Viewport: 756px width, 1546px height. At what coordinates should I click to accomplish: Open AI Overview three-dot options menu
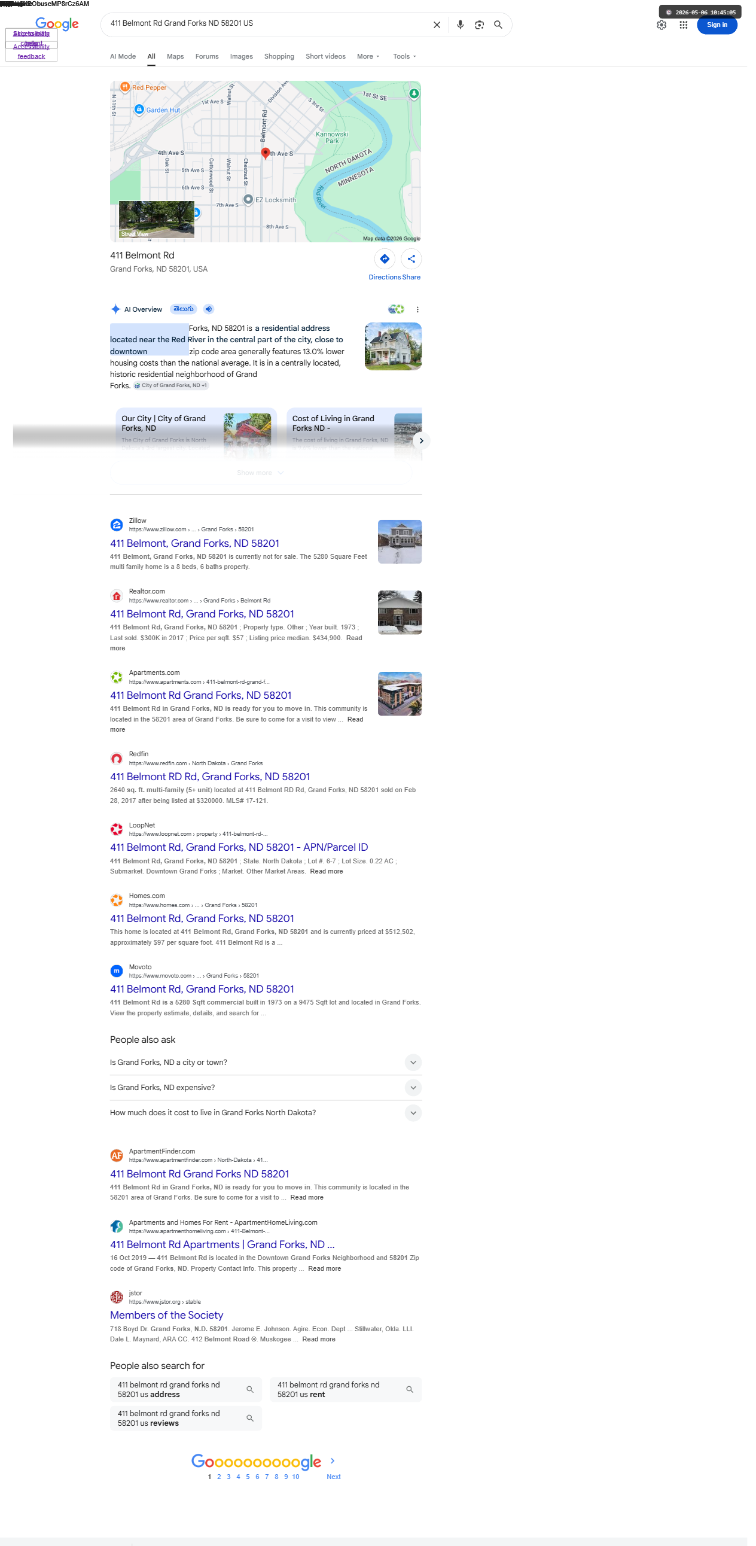[x=417, y=310]
